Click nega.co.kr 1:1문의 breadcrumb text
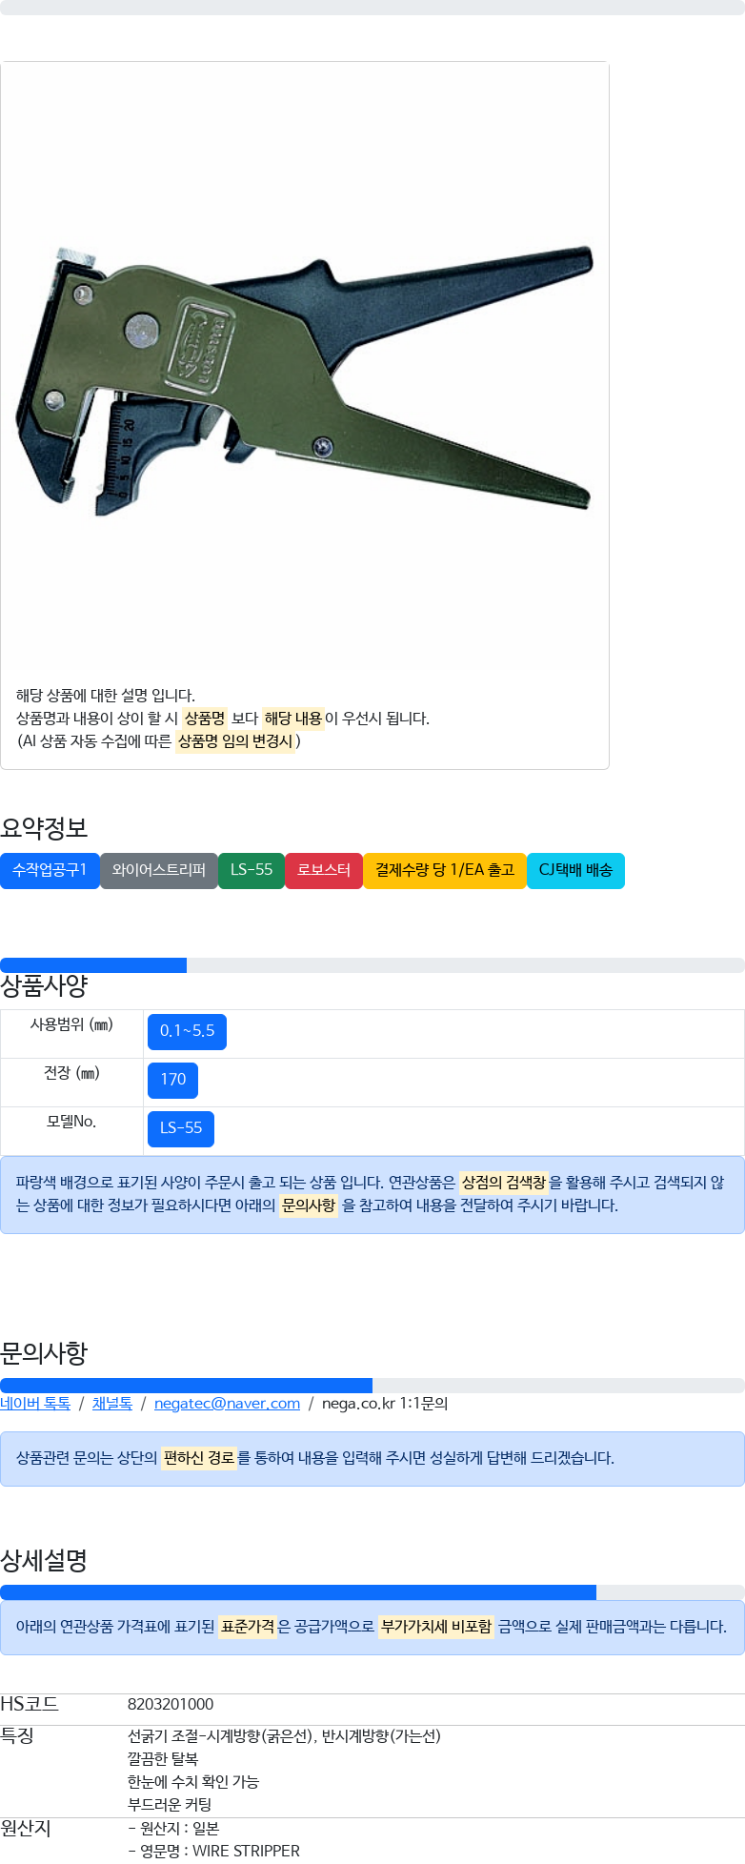 385,1403
